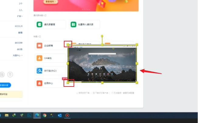
Task: Open the 应用中心 orange bag icon
Action: (x=40, y=83)
